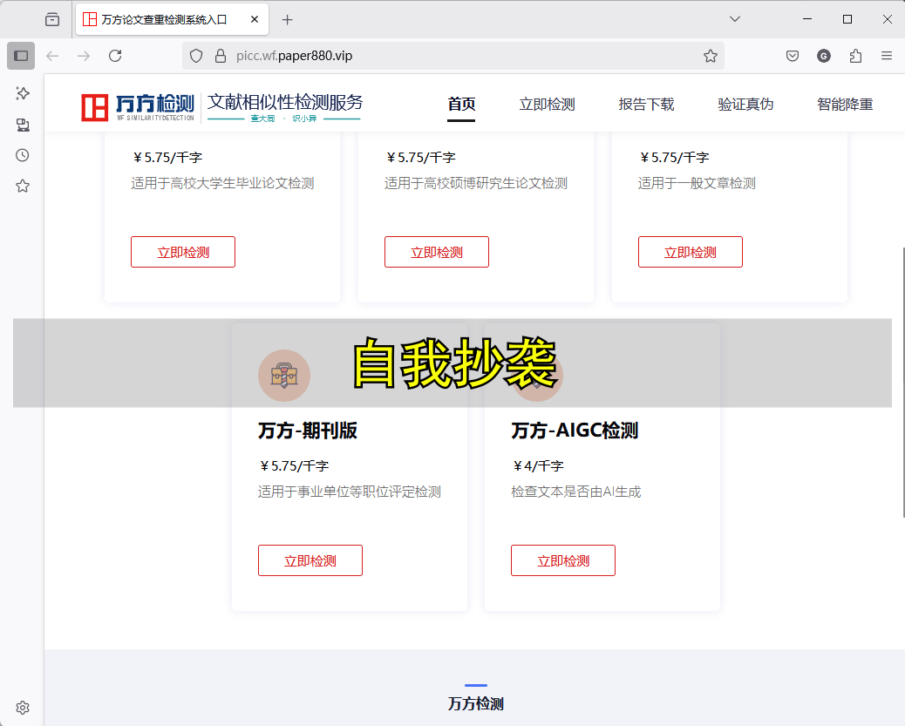Image resolution: width=905 pixels, height=726 pixels.
Task: Click the text 适用于高校大学生毕业论文检测
Action: (x=222, y=184)
